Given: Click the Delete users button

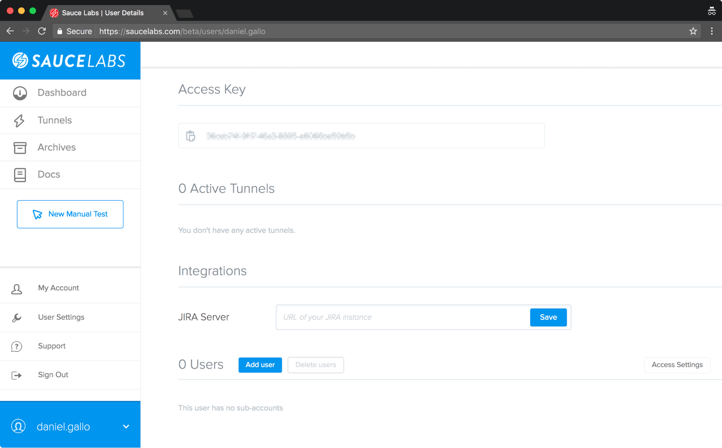Looking at the screenshot, I should pos(316,365).
